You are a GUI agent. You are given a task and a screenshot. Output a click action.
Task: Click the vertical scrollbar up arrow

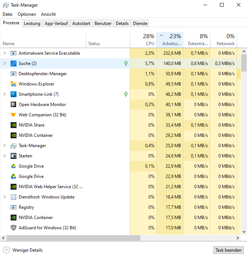pos(244,51)
